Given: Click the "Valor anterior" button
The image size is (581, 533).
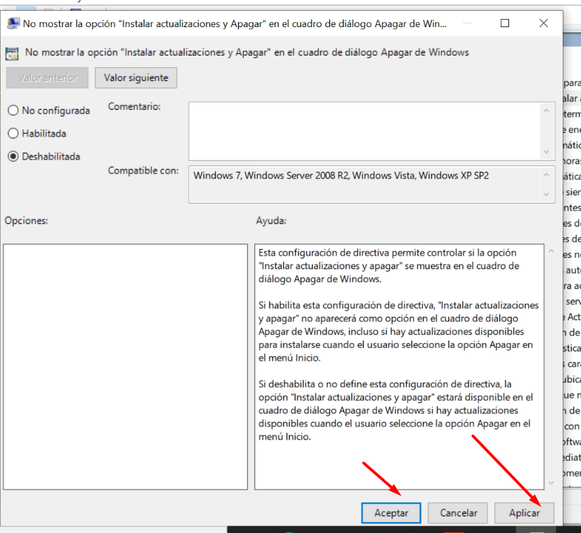Looking at the screenshot, I should (47, 78).
